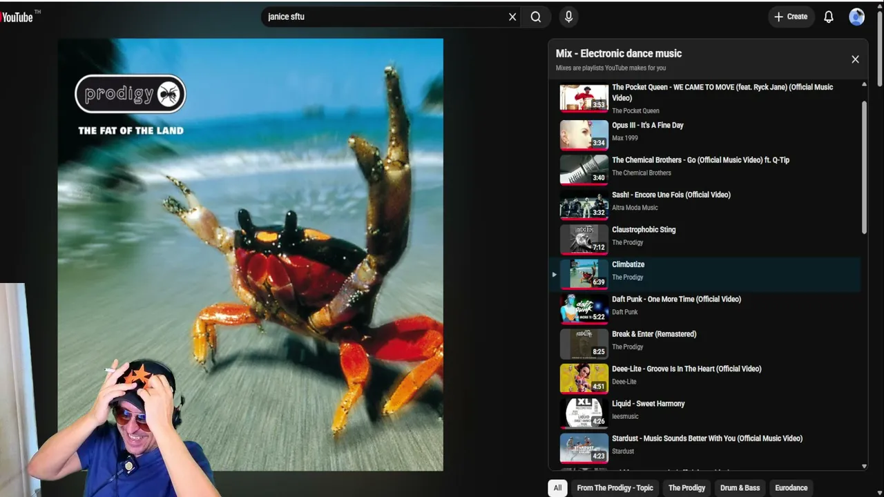The height and width of the screenshot is (497, 884).
Task: Select the 'All' filter chip
Action: point(558,488)
